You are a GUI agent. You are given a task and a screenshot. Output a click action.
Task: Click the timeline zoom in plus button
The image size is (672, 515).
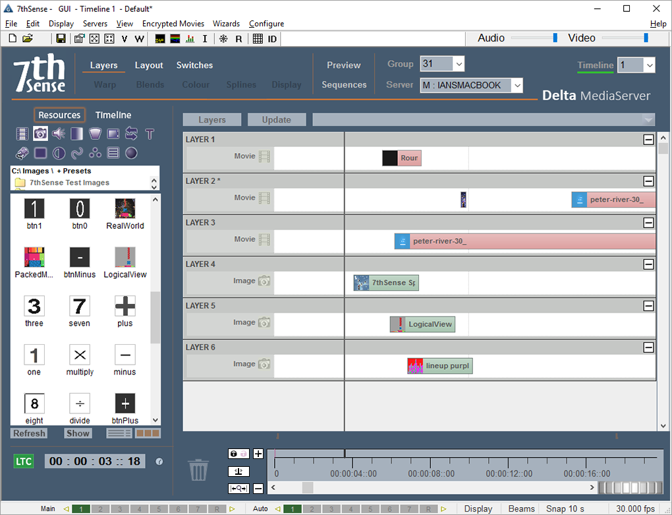[258, 454]
